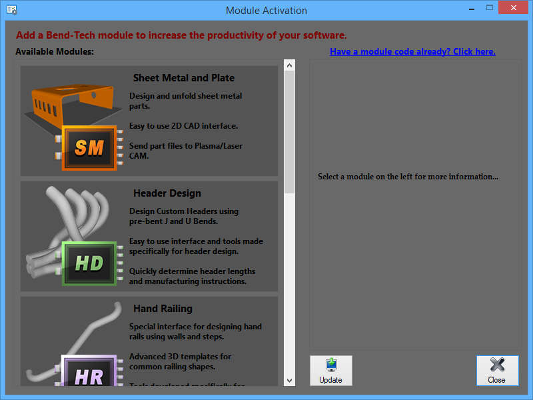Click the scrollbar up arrow
Screen dimensions: 533x400
point(289,65)
